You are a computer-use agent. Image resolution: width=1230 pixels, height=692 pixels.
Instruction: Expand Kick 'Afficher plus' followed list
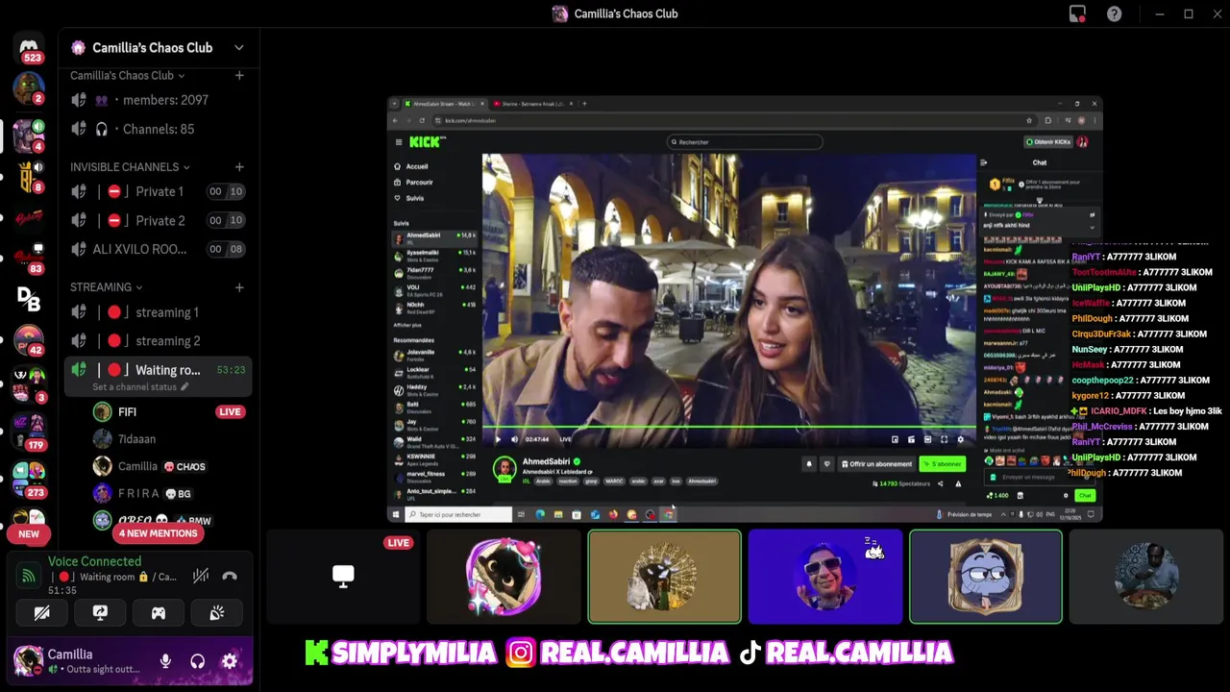(407, 325)
